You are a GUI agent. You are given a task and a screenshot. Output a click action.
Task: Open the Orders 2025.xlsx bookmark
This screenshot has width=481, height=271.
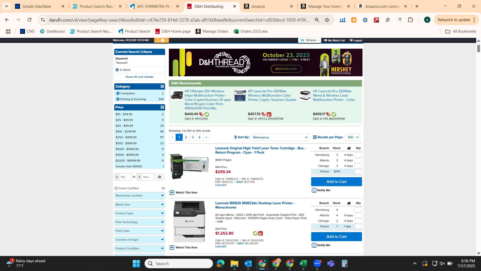(251, 31)
